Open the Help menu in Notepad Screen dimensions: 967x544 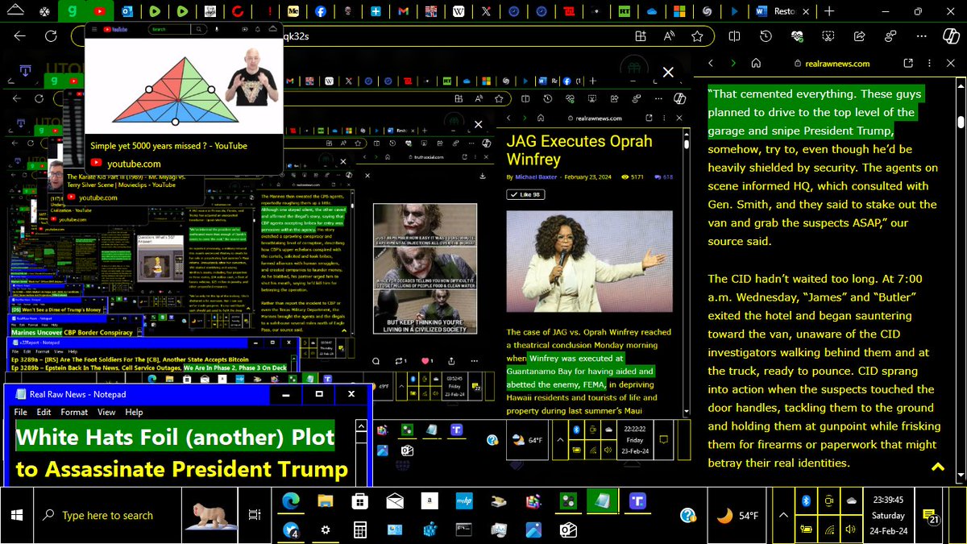134,412
